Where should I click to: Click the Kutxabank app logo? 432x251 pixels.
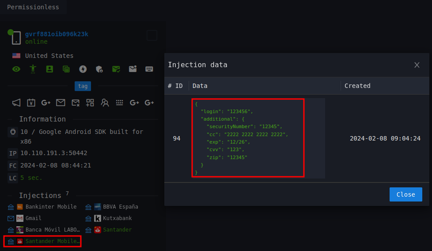point(98,218)
